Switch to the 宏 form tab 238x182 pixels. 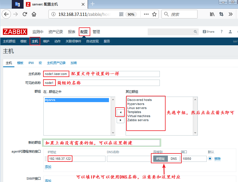(x=40, y=63)
